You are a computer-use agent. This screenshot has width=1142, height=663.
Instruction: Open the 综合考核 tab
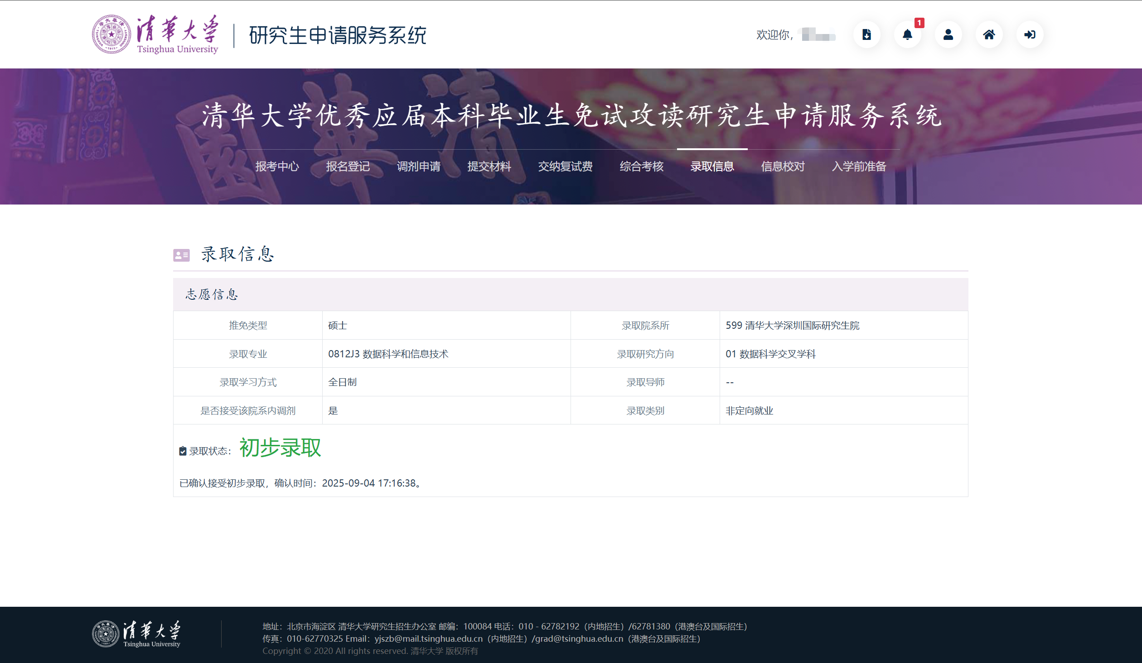pyautogui.click(x=641, y=166)
